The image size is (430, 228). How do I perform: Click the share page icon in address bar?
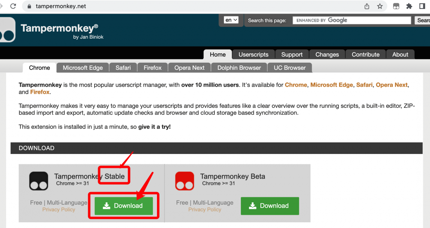367,6
